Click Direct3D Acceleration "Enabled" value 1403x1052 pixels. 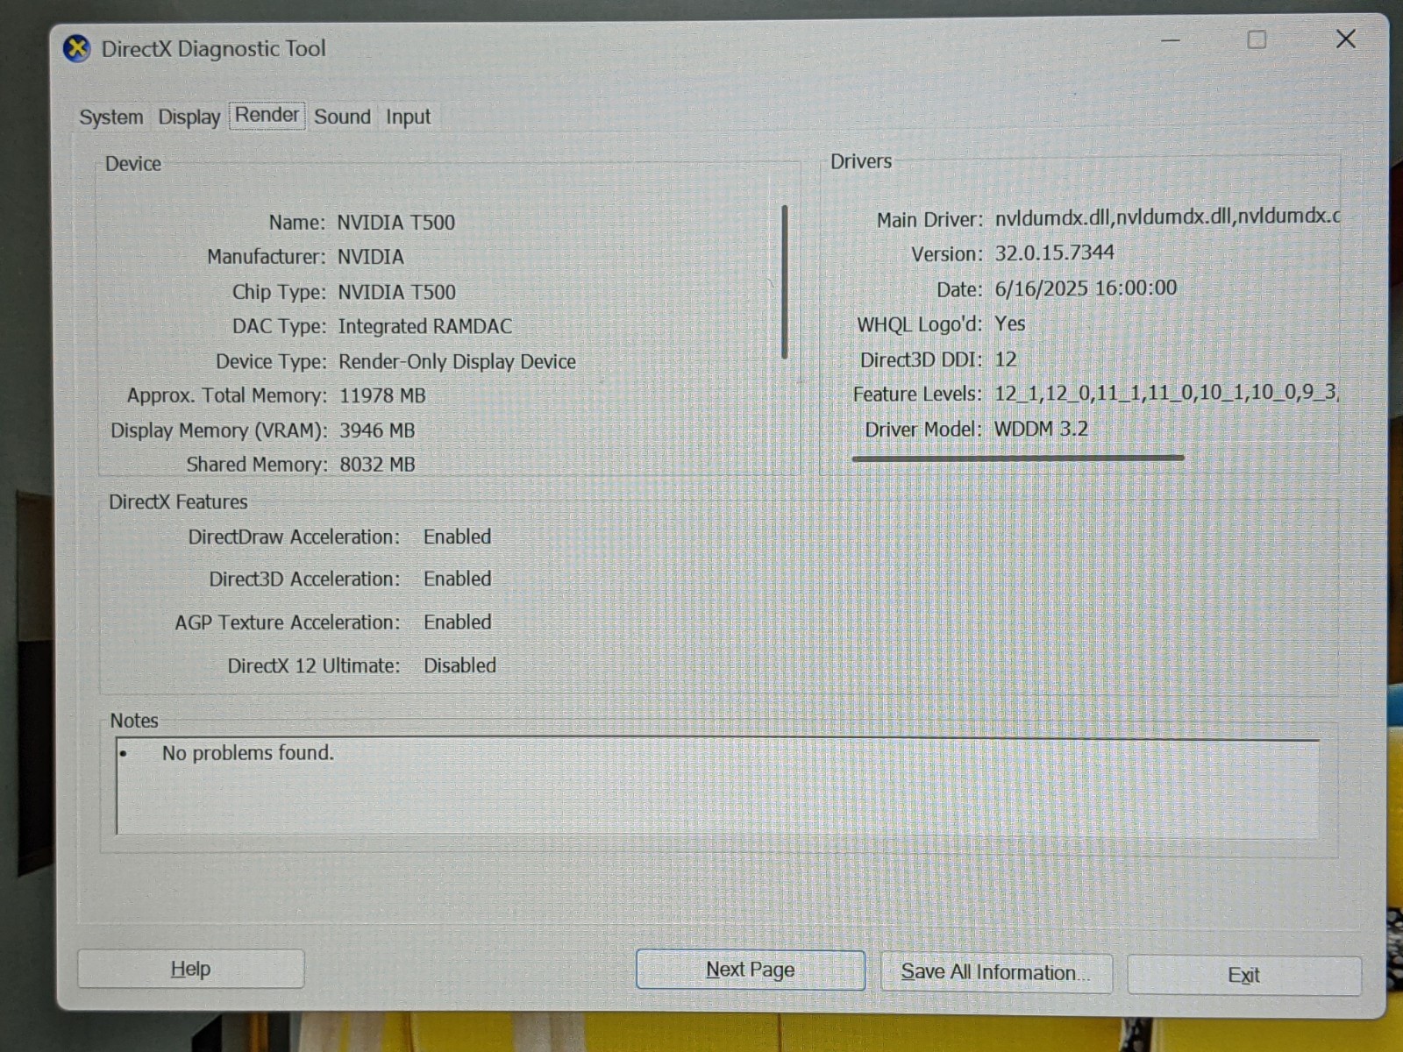[x=457, y=579]
